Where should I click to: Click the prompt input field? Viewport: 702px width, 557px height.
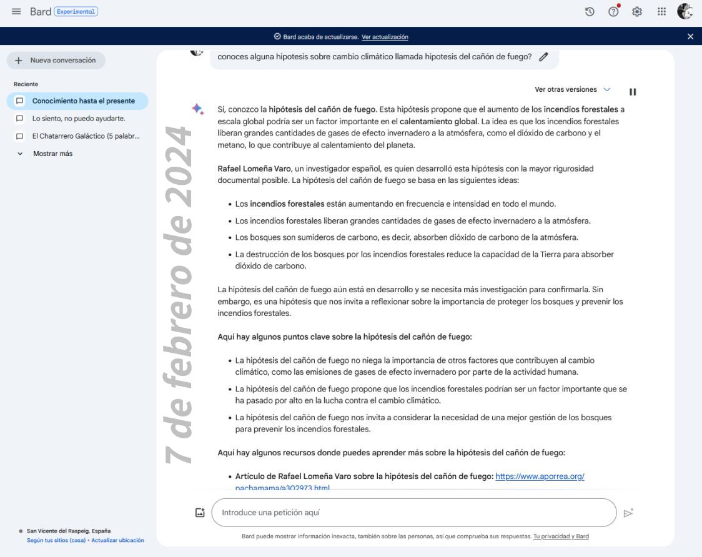[x=412, y=513]
